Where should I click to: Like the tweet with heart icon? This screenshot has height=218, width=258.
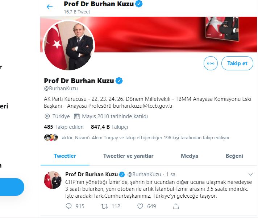(140, 206)
